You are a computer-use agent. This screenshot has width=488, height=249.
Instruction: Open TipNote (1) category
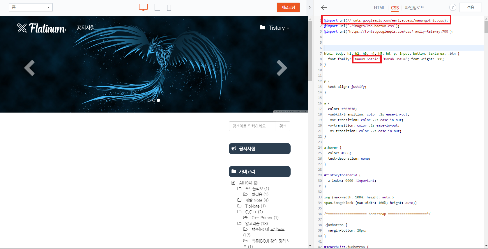pos(255,206)
